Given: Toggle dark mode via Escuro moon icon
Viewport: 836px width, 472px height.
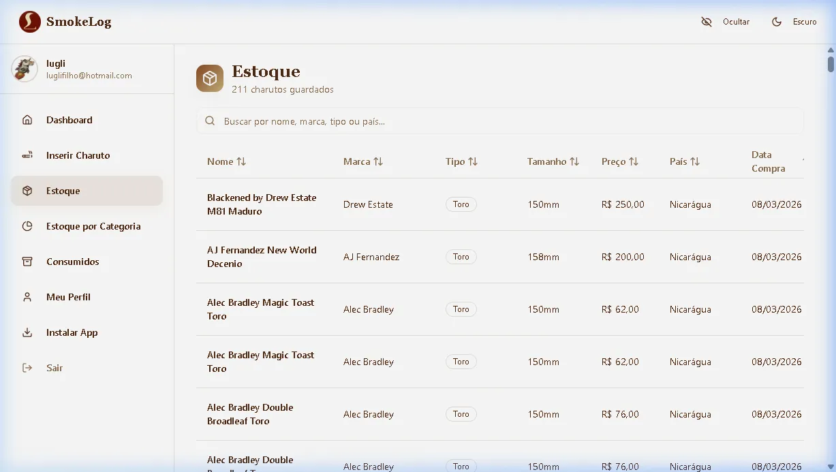Looking at the screenshot, I should (777, 22).
